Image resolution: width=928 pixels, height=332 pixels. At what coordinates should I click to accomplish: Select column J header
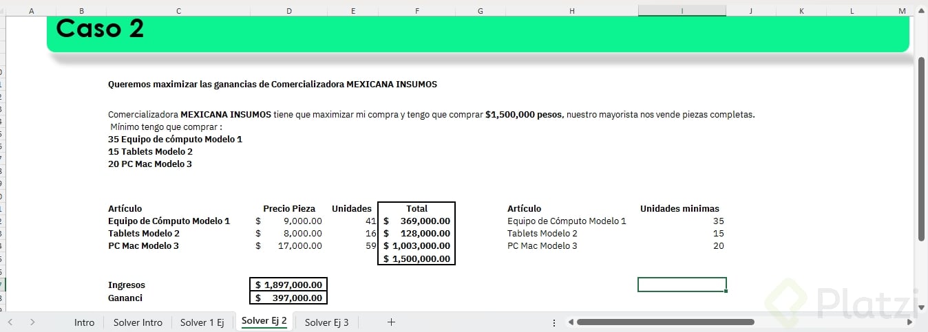751,10
